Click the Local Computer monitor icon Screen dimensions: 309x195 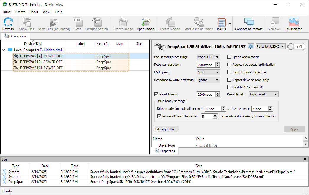coord(10,50)
